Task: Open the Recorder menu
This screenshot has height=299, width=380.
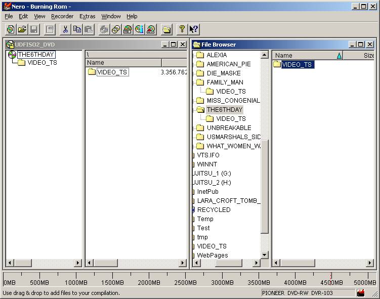Action: point(62,16)
